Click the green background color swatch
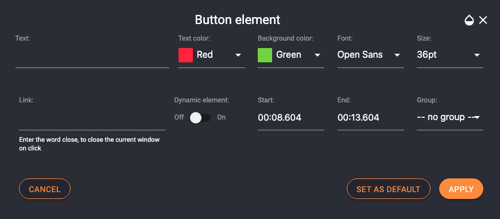 [x=265, y=55]
